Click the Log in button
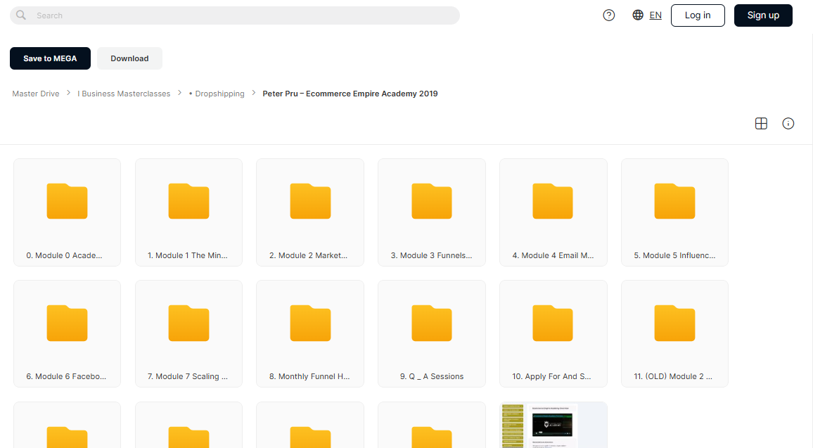813x448 pixels. pos(698,15)
